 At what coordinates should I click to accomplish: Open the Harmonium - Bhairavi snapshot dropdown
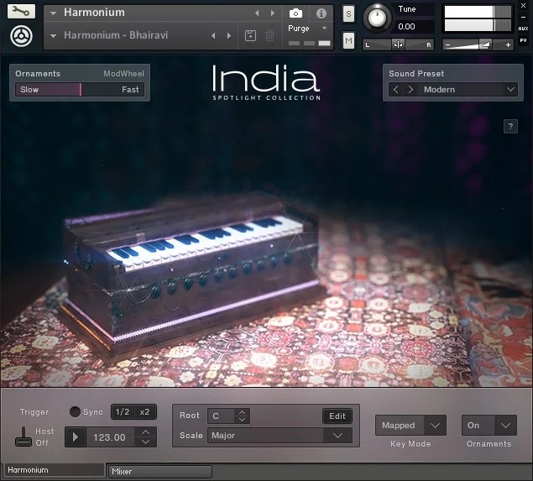[53, 36]
